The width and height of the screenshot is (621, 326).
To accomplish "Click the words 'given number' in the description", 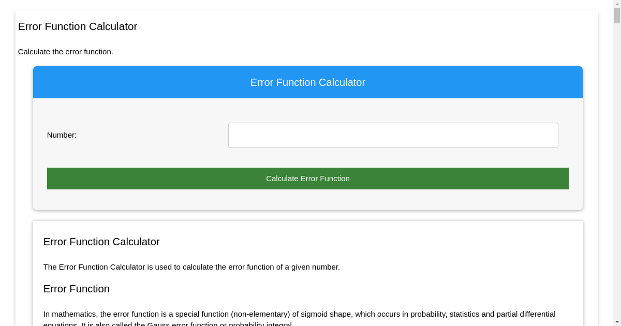I will (x=316, y=267).
